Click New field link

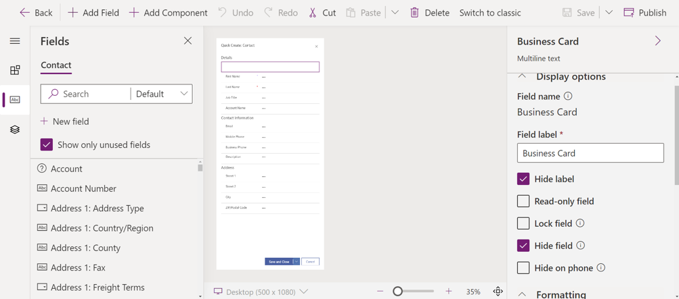65,121
